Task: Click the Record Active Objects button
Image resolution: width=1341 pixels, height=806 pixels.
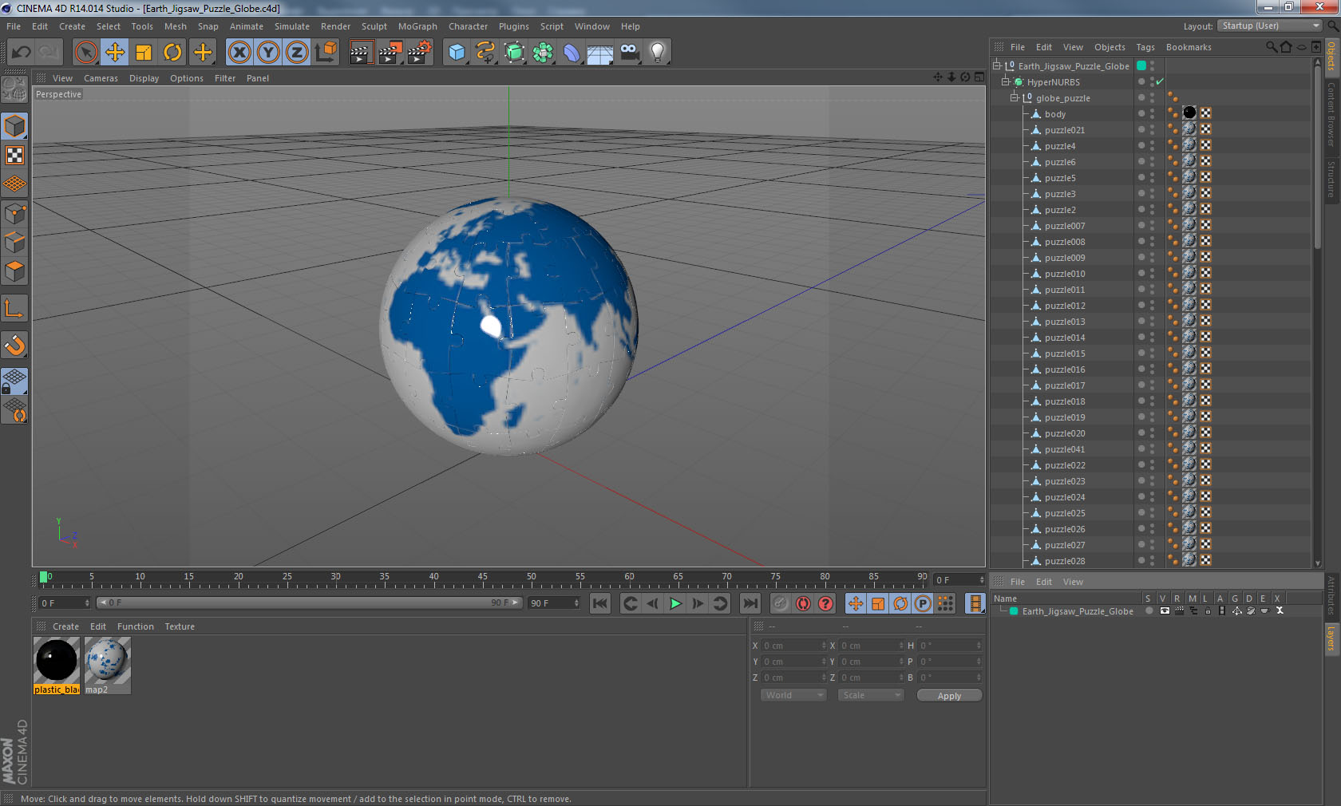Action: (781, 603)
